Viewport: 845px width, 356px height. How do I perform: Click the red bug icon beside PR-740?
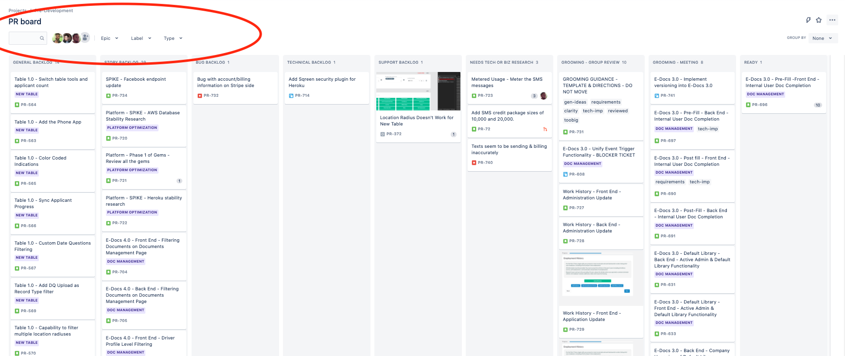pyautogui.click(x=474, y=163)
